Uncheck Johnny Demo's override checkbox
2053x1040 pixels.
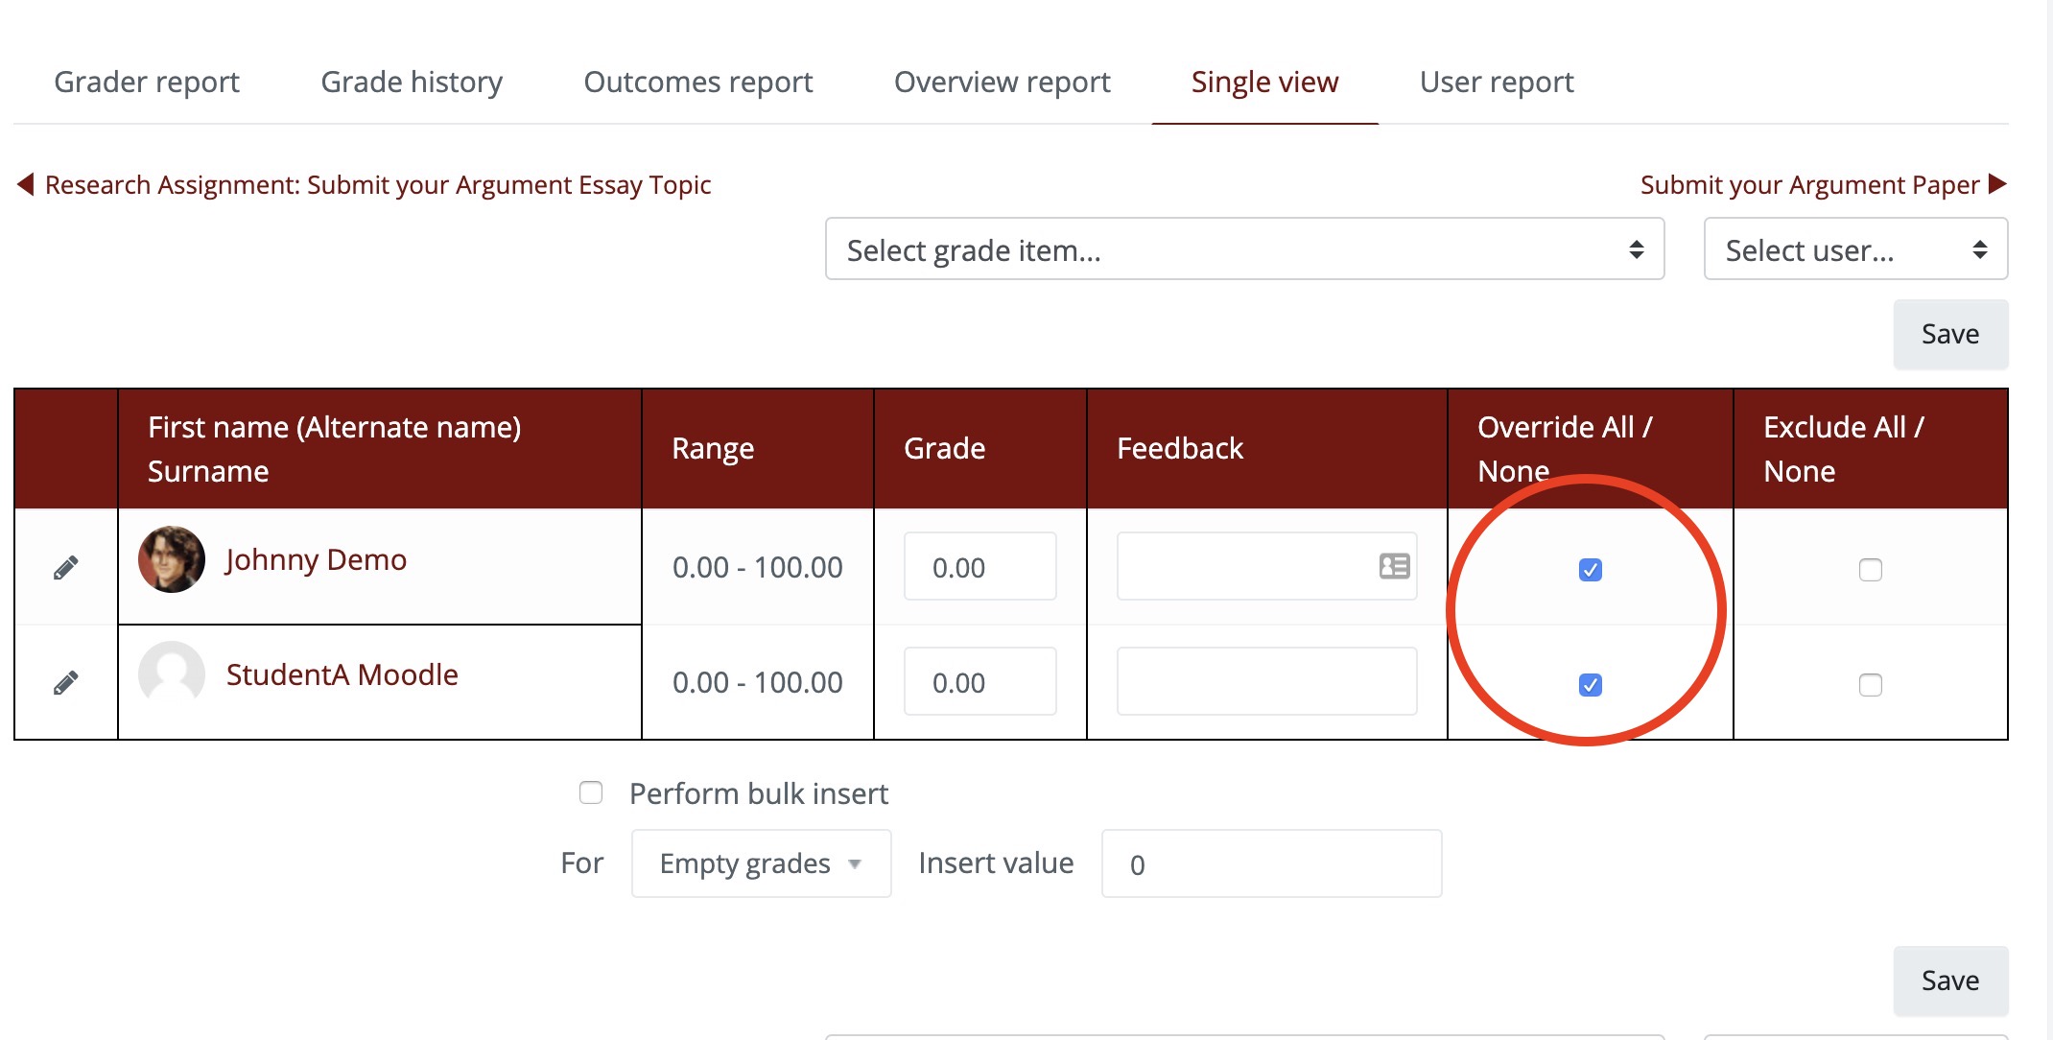click(1590, 570)
